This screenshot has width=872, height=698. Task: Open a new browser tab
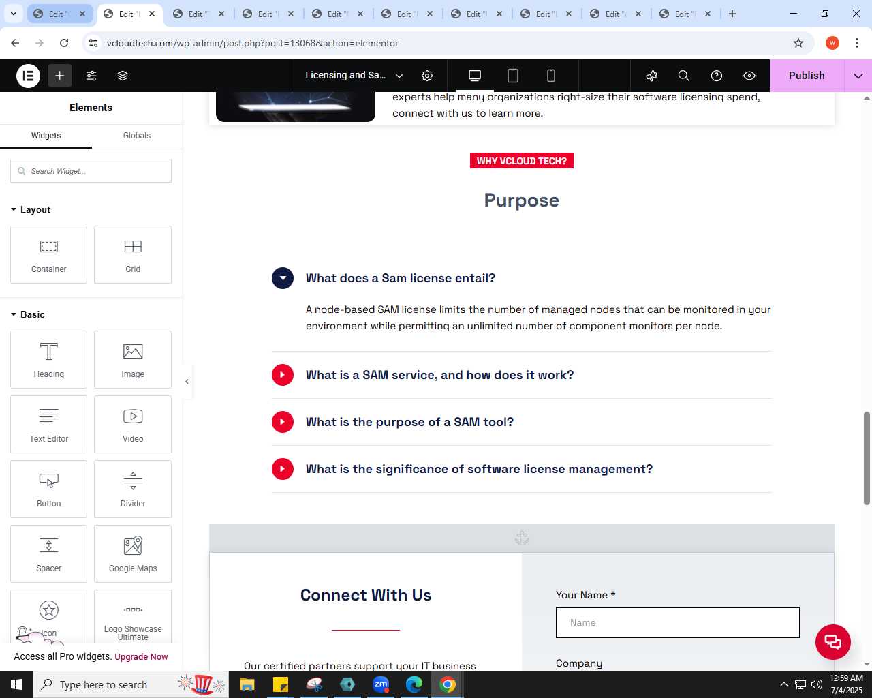(732, 14)
